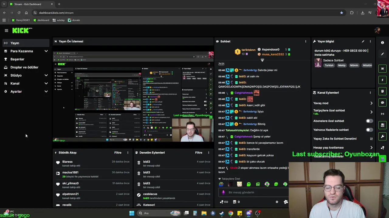Viewport: 389px width, 218px height.
Task: Open Steam from taskbar
Action: click(x=222, y=213)
